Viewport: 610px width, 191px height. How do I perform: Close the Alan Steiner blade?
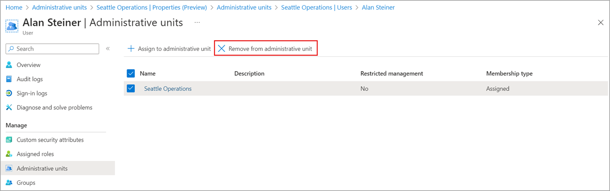coord(601,23)
